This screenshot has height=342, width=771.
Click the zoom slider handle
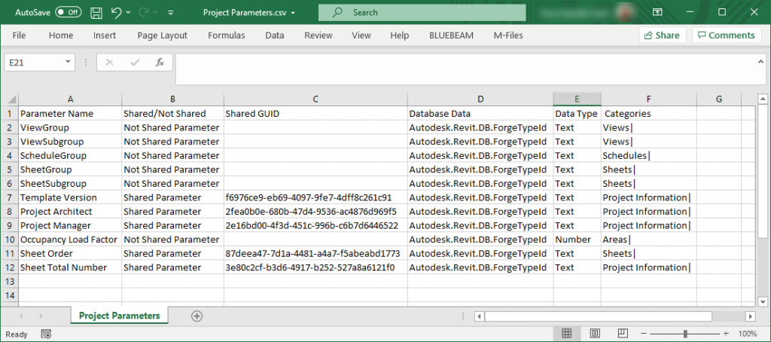[x=685, y=334]
